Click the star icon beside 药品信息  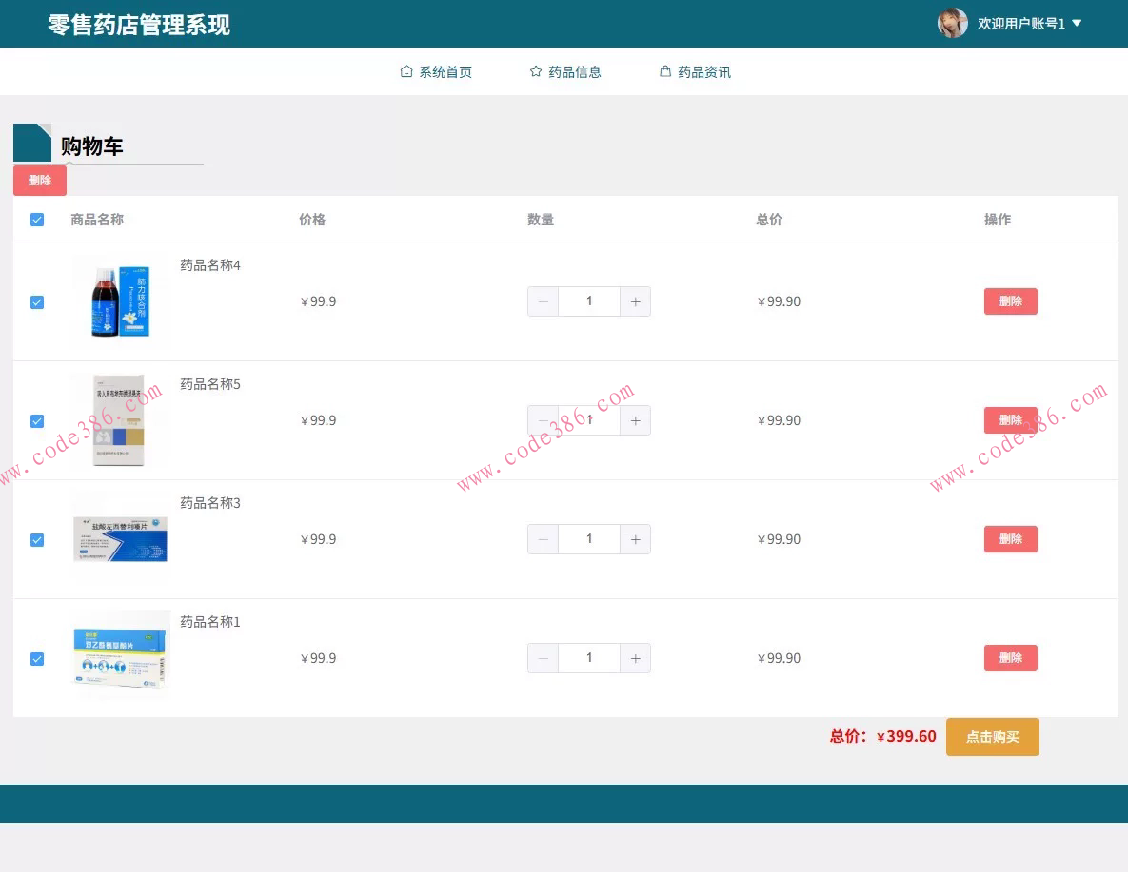535,70
